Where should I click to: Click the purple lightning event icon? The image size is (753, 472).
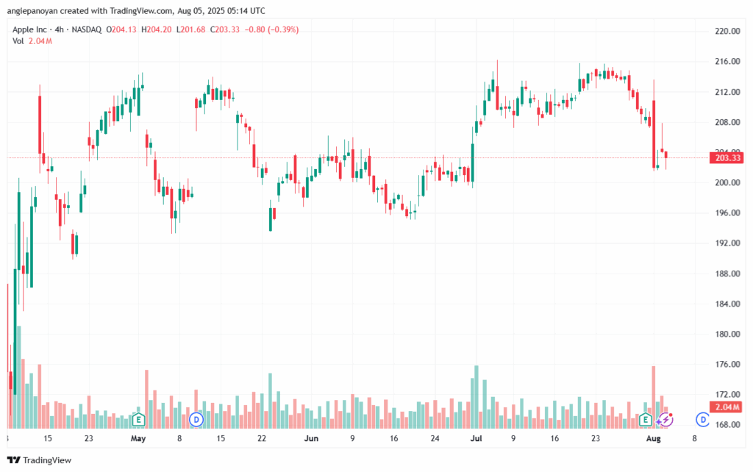click(665, 420)
